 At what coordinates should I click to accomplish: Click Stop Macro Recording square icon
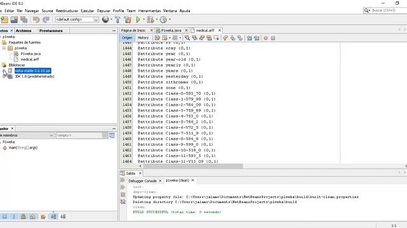(273, 38)
